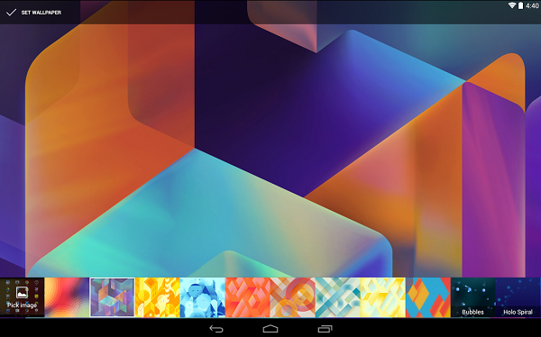The height and width of the screenshot is (337, 541).
Task: Select the highlighted purple geometric wallpaper thumbnail
Action: [x=112, y=297]
